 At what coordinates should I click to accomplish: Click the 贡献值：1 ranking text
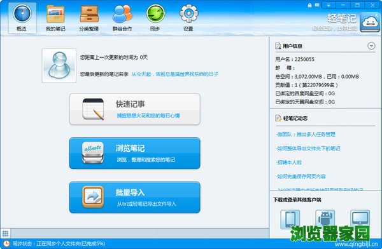point(306,85)
